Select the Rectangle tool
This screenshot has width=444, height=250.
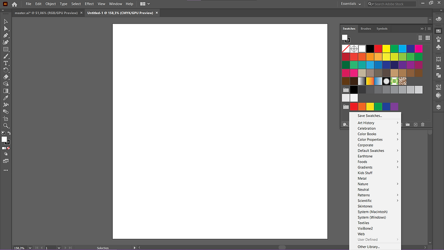5,49
